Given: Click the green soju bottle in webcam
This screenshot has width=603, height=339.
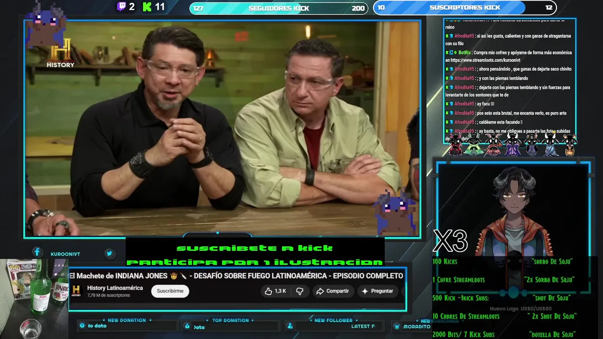Looking at the screenshot, I should (x=41, y=287).
